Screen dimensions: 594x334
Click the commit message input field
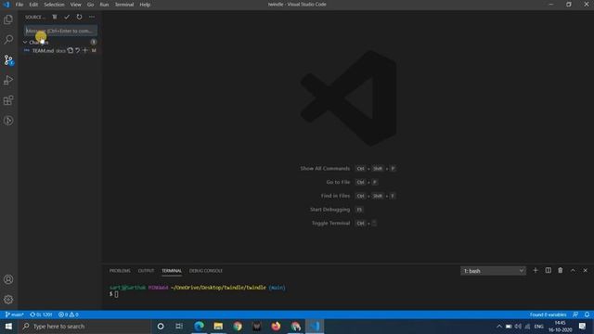(60, 31)
